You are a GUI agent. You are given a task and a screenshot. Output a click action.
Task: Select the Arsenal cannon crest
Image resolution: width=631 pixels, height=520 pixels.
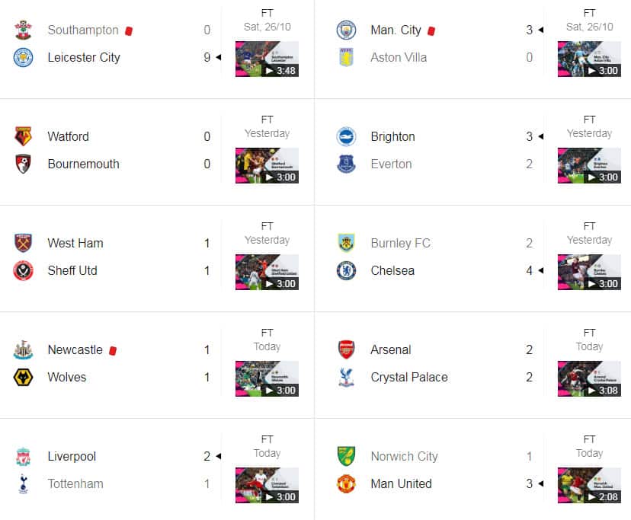click(346, 349)
